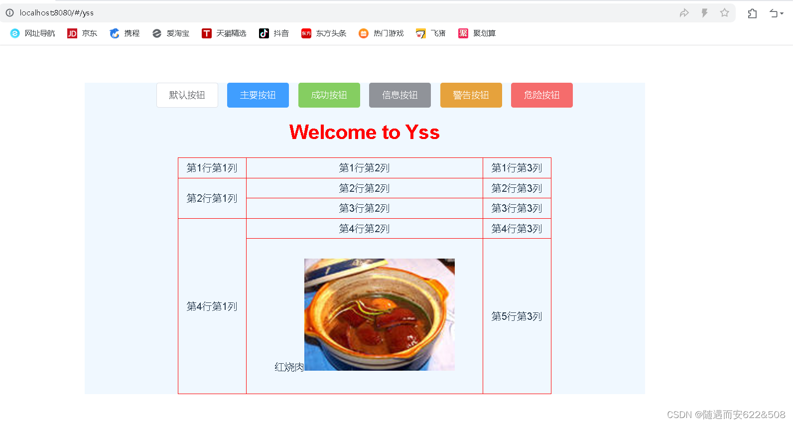This screenshot has height=424, width=793.
Task: Open the 飞猪 bookmark
Action: 431,33
